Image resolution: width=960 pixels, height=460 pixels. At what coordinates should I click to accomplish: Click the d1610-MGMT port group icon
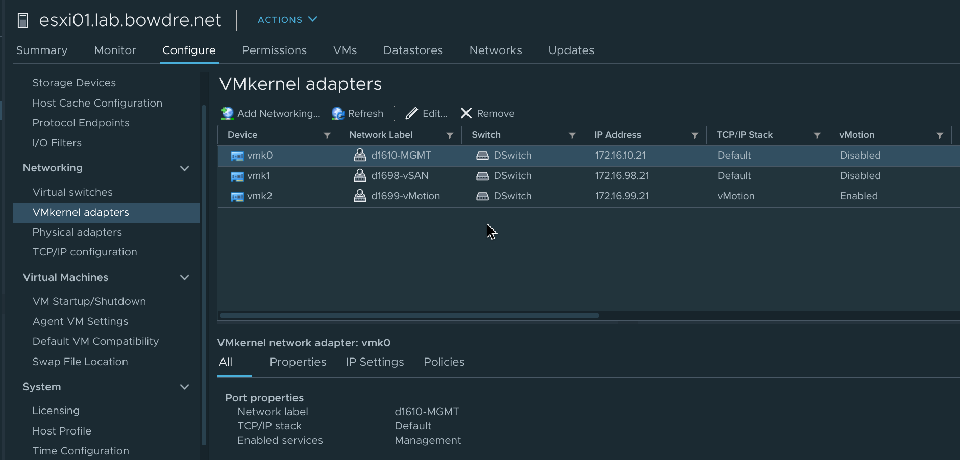pos(360,155)
